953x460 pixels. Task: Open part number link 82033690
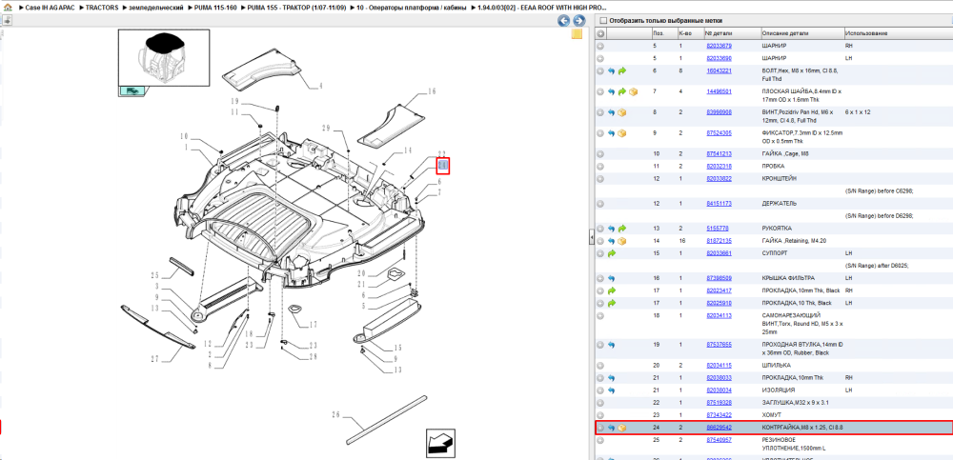719,58
